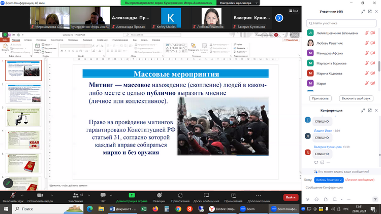Screen dimensions: 381x214
Task: Click Дополнительно more options icon
Action: tap(259, 195)
